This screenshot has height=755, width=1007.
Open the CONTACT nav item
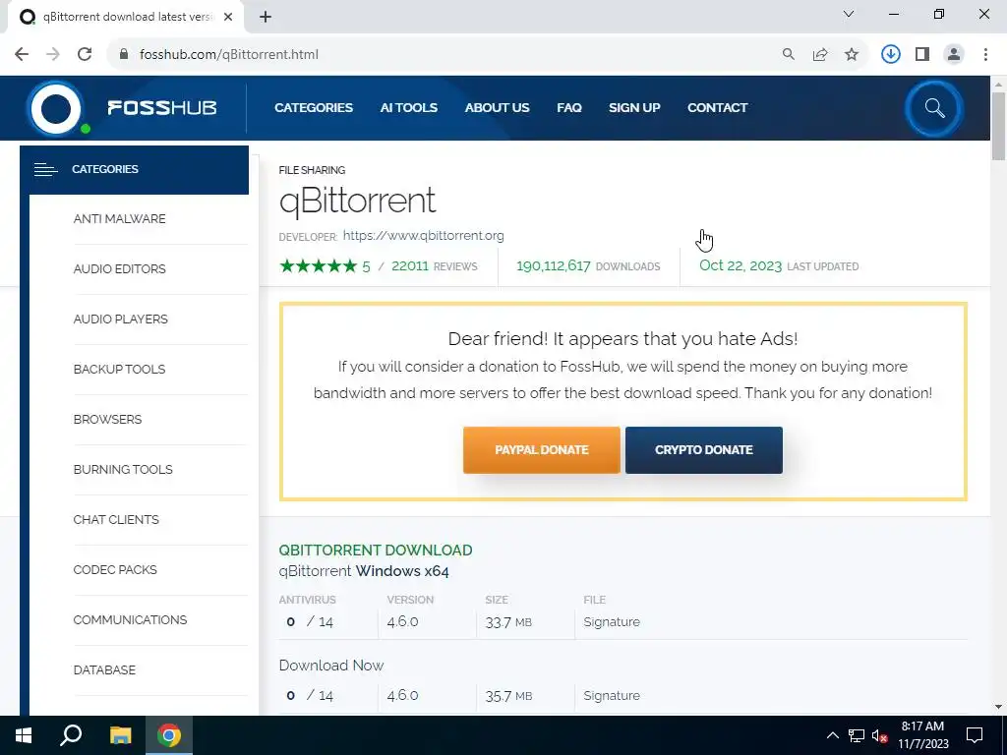pyautogui.click(x=717, y=108)
